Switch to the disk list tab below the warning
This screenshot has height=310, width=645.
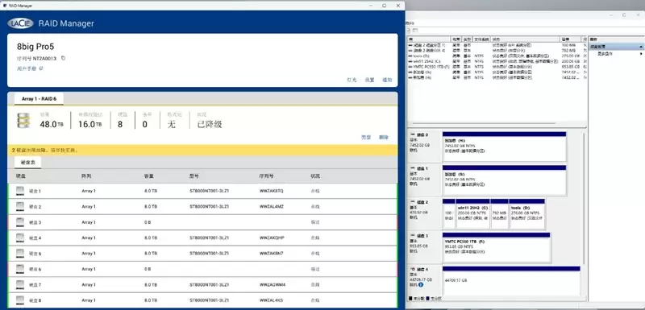27,163
